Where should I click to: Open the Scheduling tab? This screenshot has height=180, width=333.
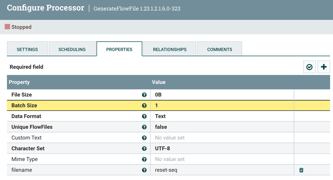click(x=72, y=49)
